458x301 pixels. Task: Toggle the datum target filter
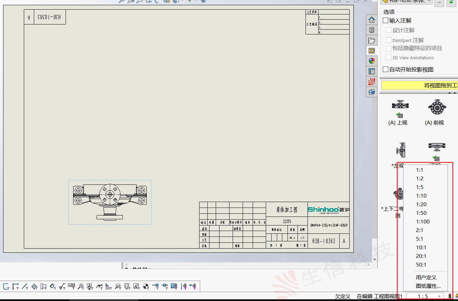[118, 286]
